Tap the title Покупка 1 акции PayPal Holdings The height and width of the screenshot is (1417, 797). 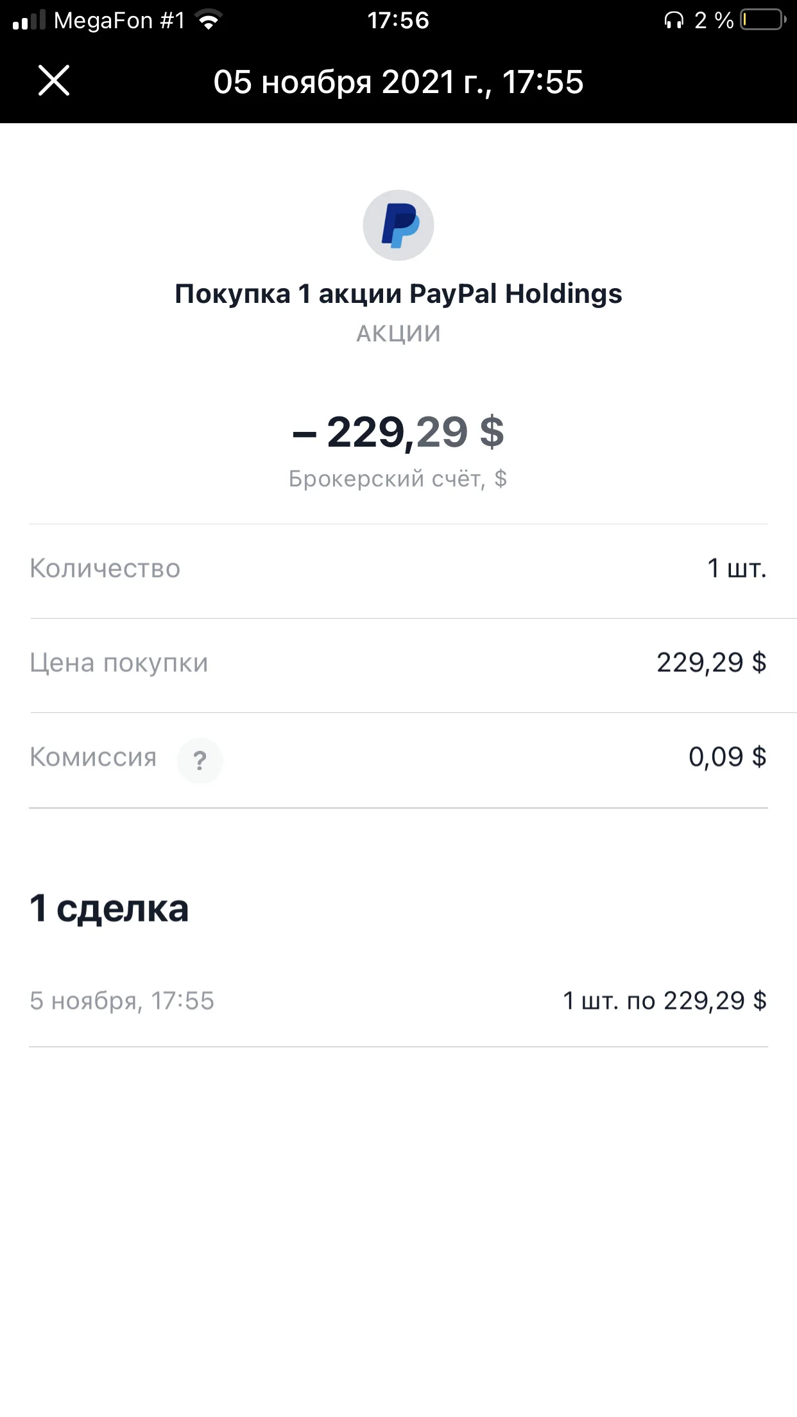point(398,294)
